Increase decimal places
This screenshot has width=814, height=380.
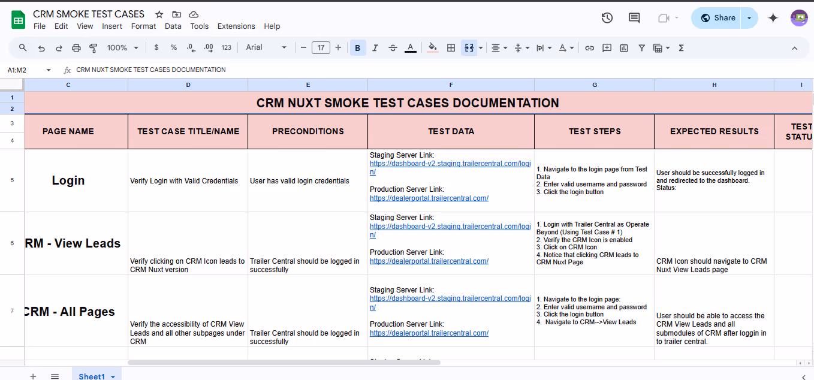[x=209, y=48]
